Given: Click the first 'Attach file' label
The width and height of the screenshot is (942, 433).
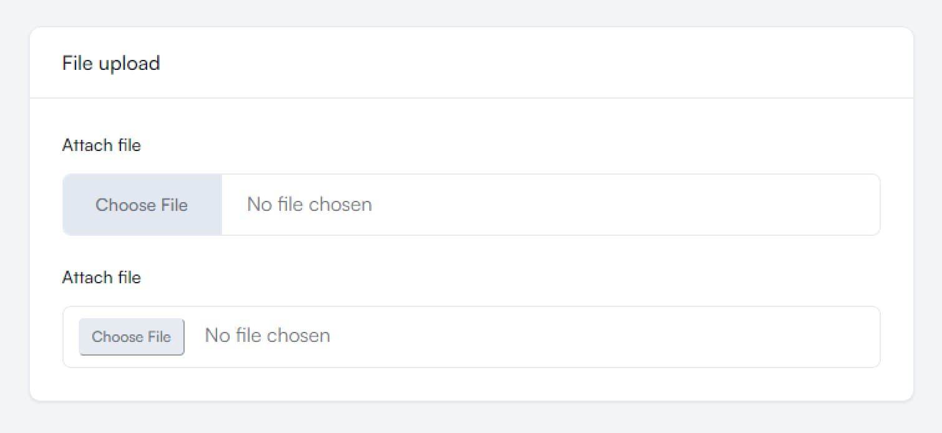Looking at the screenshot, I should coord(102,145).
